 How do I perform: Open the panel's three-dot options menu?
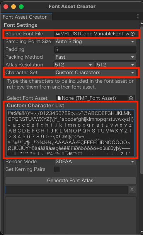[138, 16]
